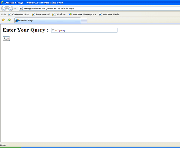Click the Customize Links page icon
The height and width of the screenshot is (148, 180).
pos(10,15)
